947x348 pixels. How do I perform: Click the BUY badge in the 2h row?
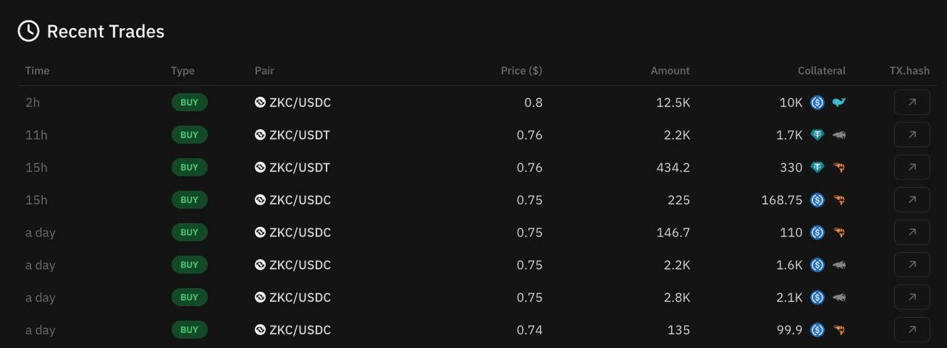tap(189, 102)
